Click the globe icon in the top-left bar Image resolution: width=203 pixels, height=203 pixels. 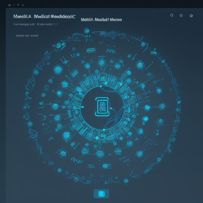tap(10, 5)
